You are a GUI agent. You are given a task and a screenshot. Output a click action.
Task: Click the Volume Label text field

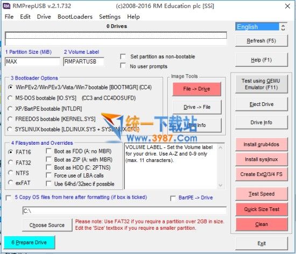point(83,61)
